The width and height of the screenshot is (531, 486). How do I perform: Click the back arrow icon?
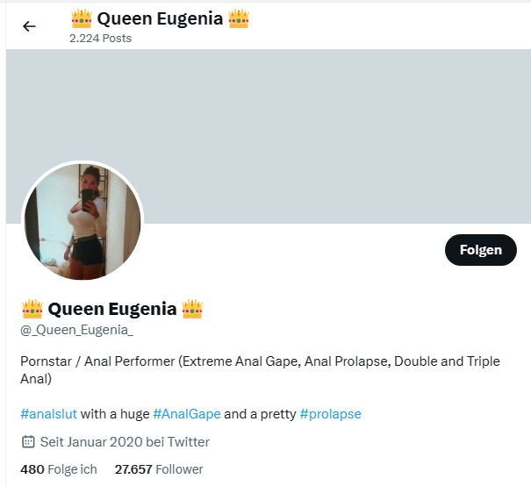tap(29, 26)
